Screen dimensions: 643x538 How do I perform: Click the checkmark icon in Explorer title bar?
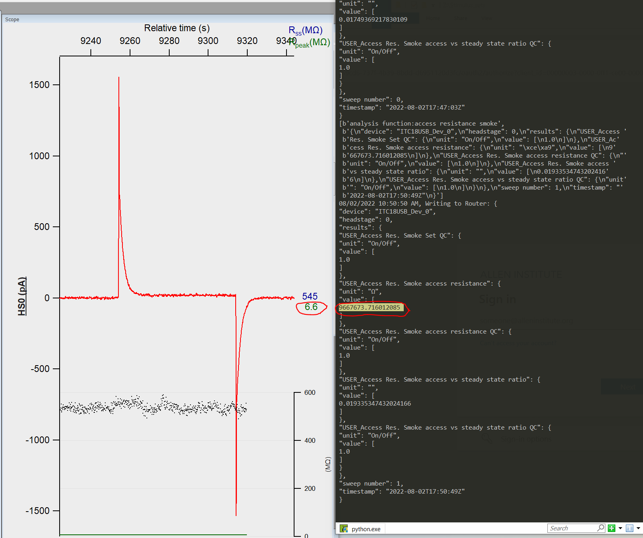(x=413, y=5)
